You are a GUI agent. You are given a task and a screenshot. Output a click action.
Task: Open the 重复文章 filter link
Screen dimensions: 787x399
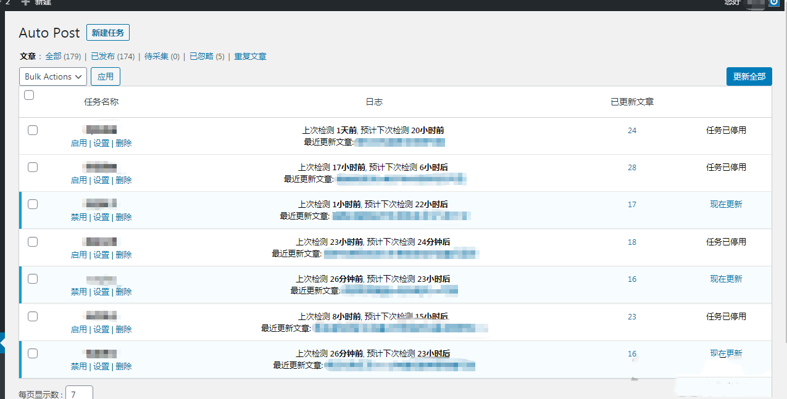pos(250,56)
